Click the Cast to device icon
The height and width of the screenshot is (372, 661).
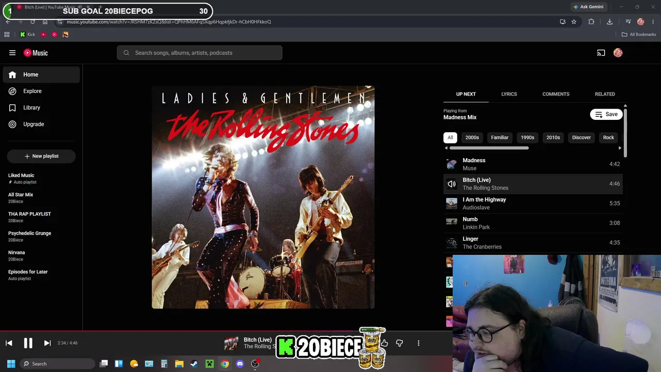click(601, 53)
